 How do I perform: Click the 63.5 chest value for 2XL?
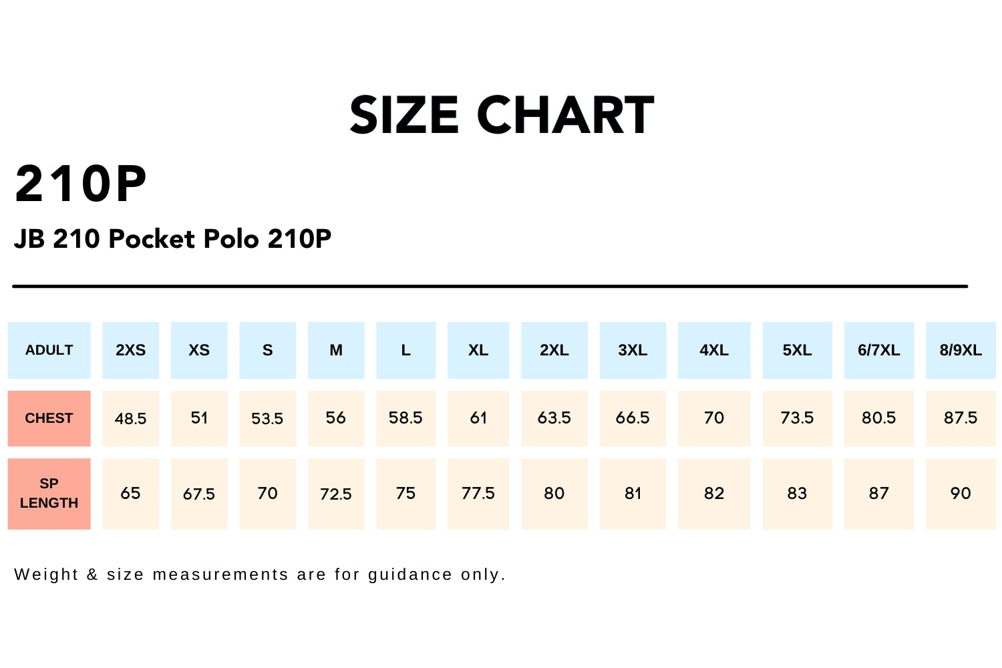click(554, 418)
